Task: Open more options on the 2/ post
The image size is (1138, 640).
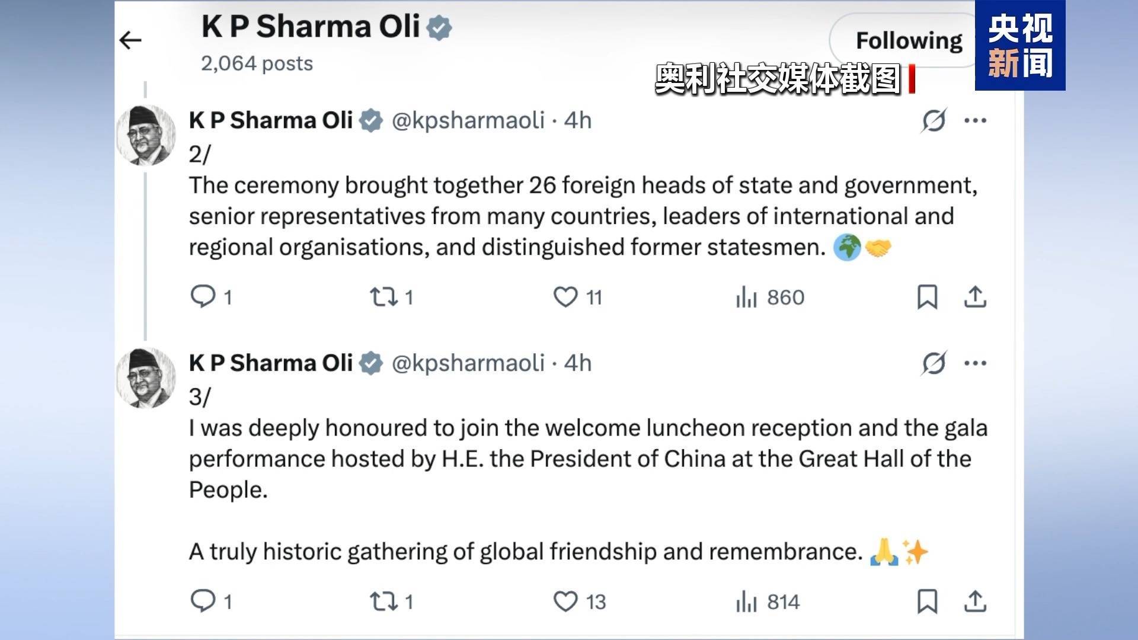Action: tap(975, 120)
